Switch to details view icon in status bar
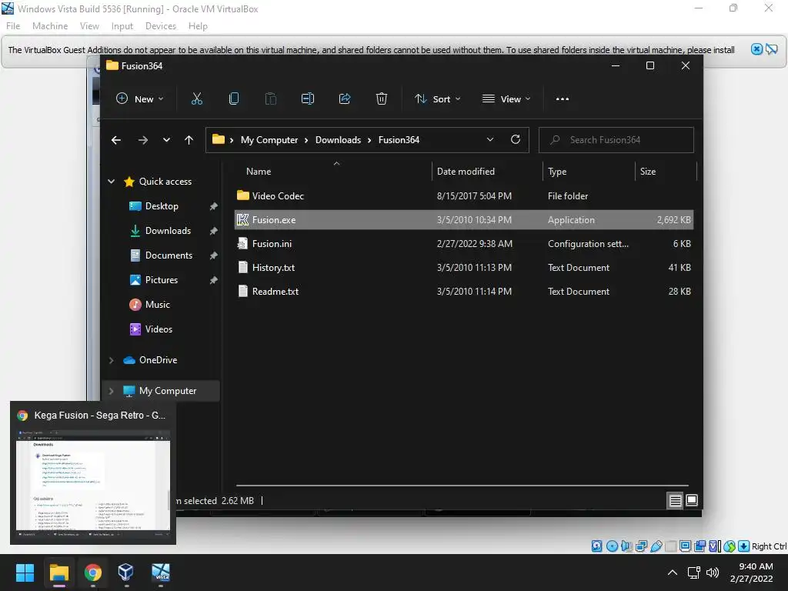 (x=675, y=500)
